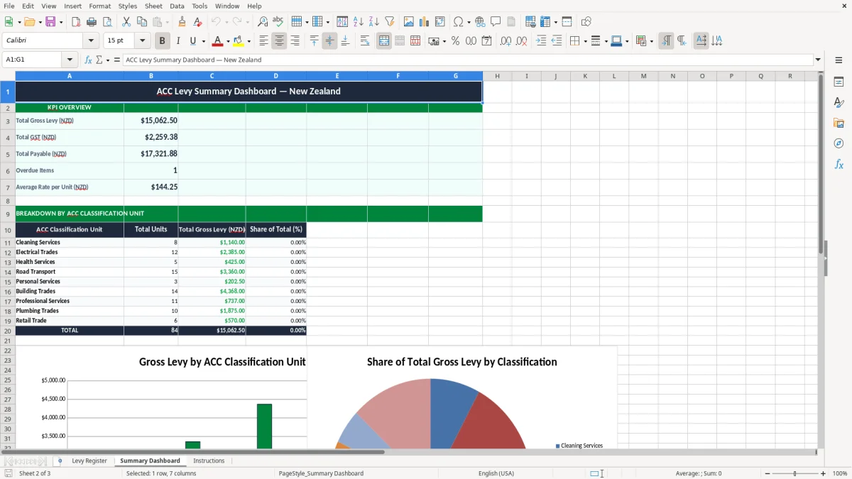
Task: Open the File menu
Action: click(x=9, y=6)
